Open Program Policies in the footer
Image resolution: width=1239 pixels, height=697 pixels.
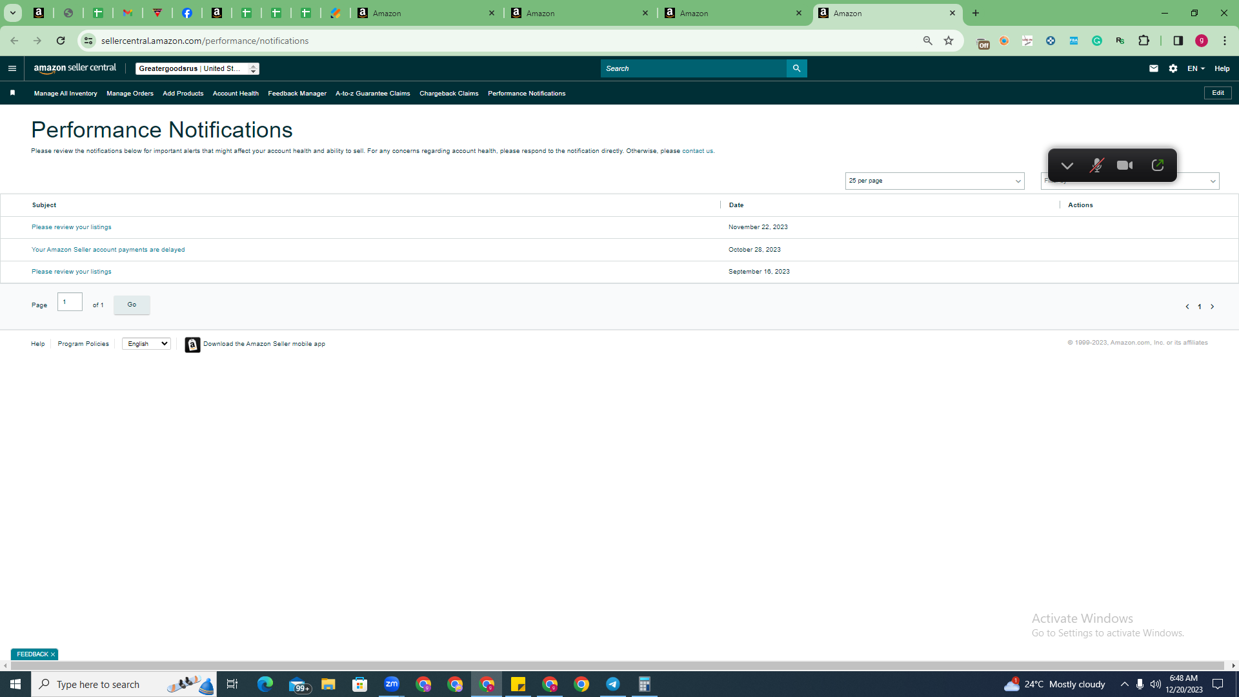[83, 344]
